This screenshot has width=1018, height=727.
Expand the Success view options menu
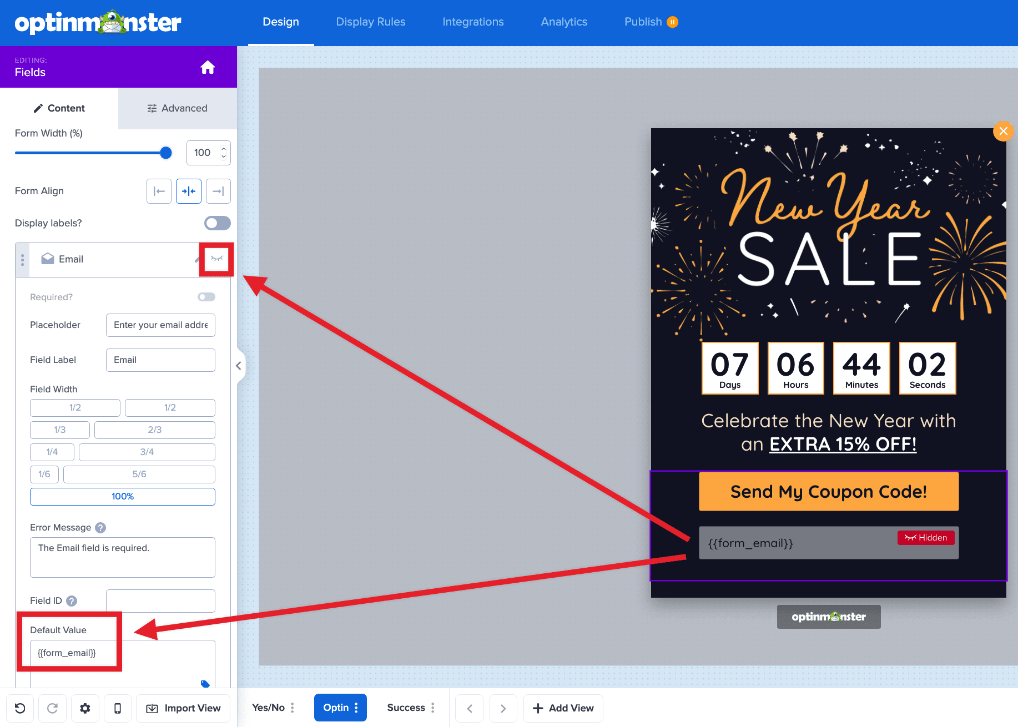click(x=433, y=708)
